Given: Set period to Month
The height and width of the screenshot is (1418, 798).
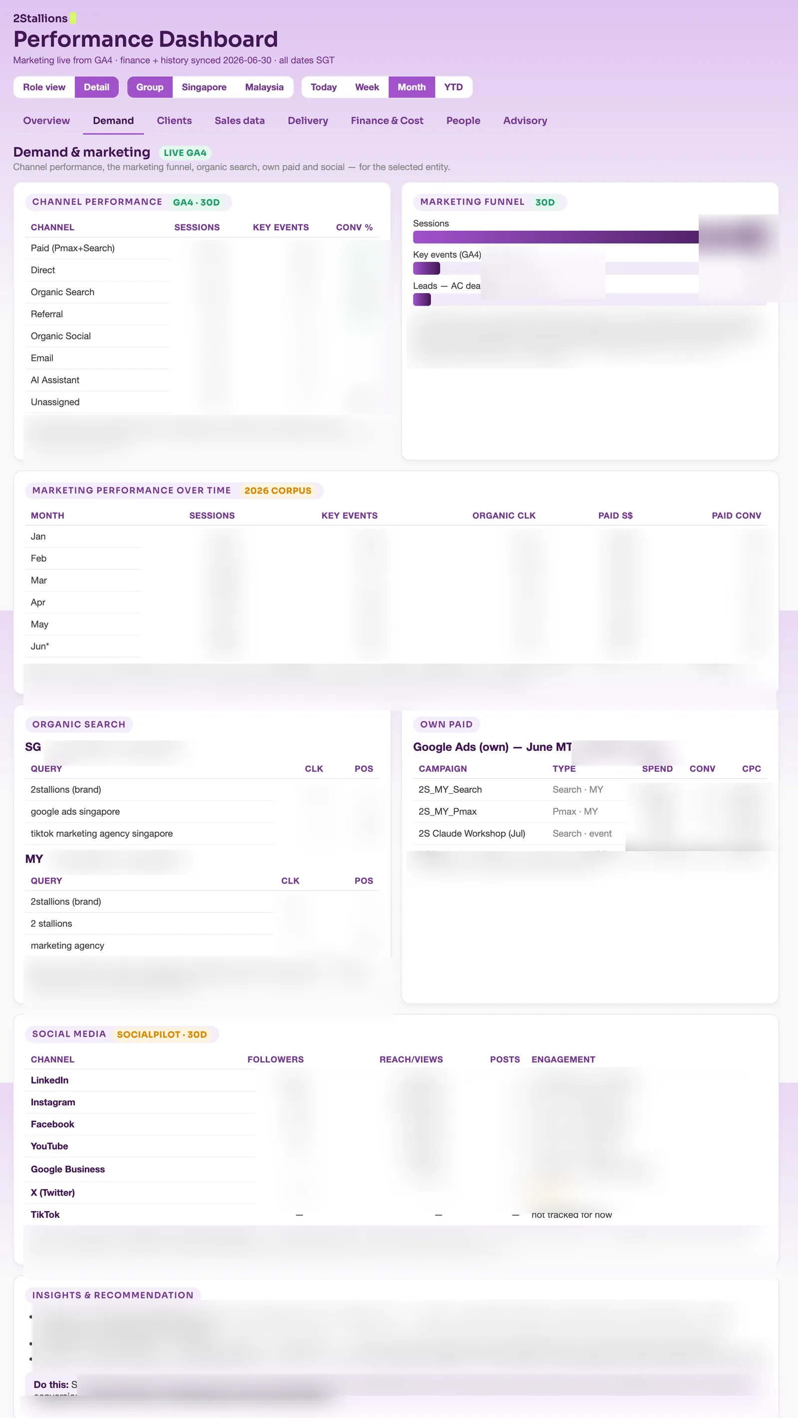Looking at the screenshot, I should (x=411, y=87).
